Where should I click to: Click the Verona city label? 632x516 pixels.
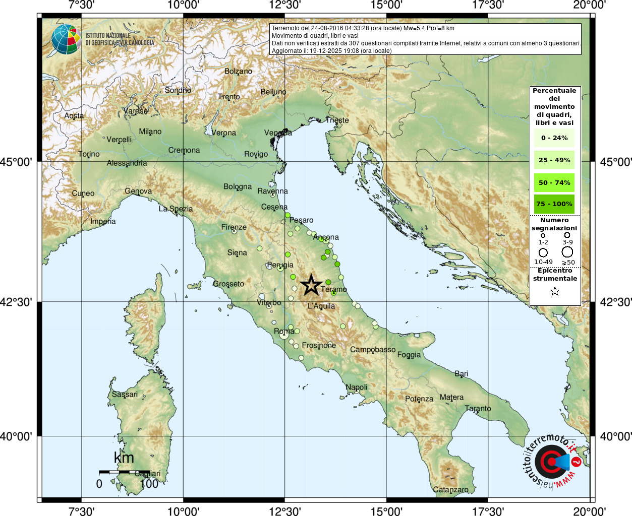tap(223, 133)
